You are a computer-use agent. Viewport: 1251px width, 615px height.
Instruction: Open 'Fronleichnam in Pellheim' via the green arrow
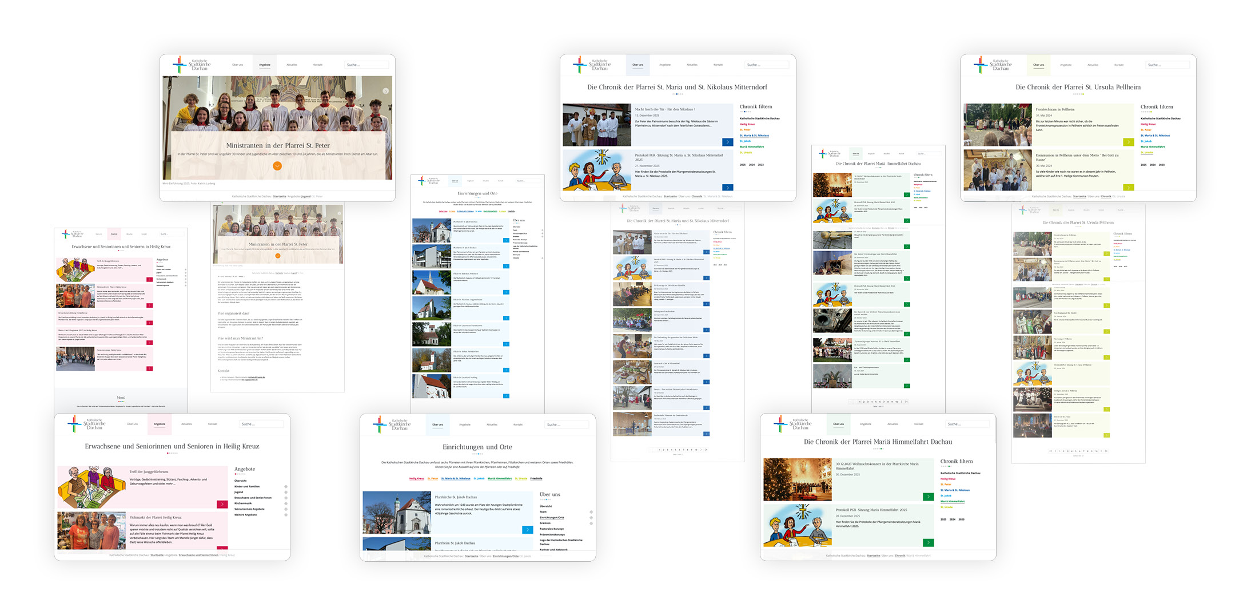coord(1128,142)
